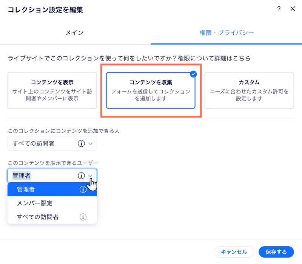Click the 管理者 text in viewer field
The height and width of the screenshot is (264, 302).
[x=22, y=175]
